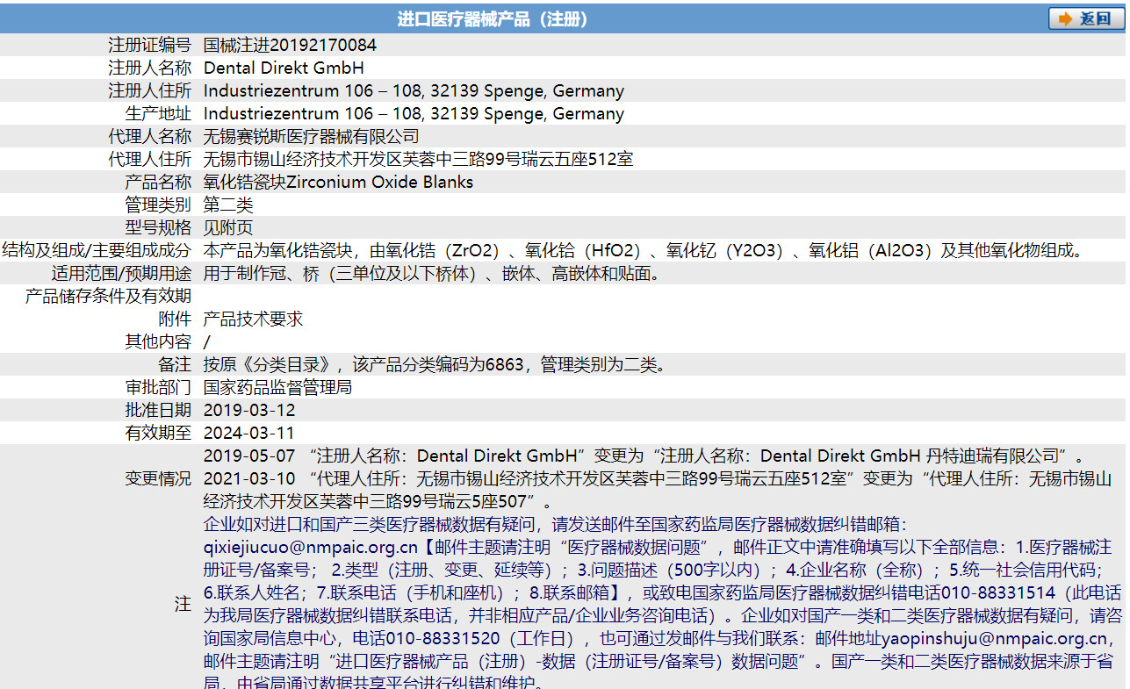The image size is (1130, 689).
Task: Click the label 备注
Action: 175,364
